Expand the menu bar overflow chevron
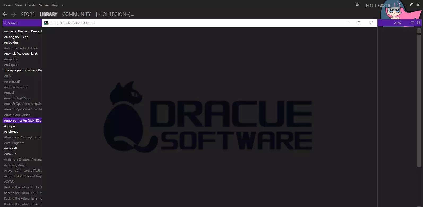 [62, 5]
